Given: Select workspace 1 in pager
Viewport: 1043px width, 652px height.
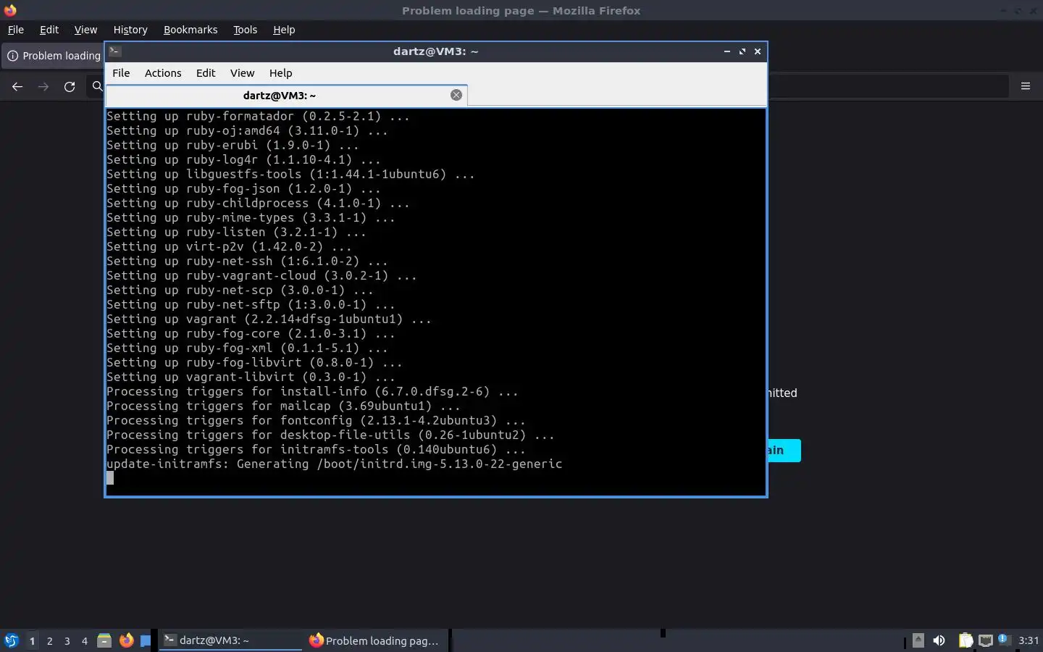Looking at the screenshot, I should [32, 641].
